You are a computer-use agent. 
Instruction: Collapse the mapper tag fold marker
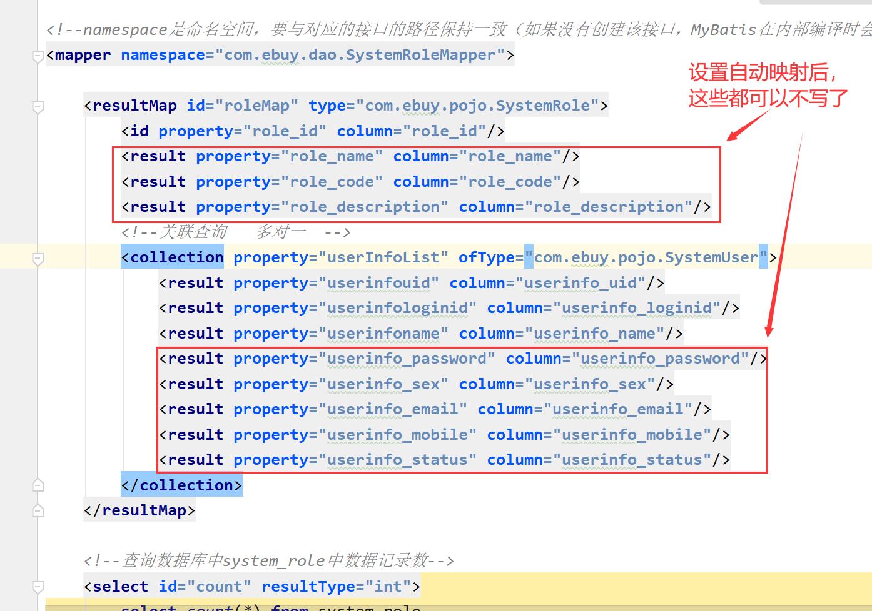click(38, 57)
